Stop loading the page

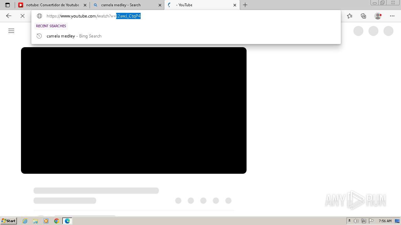(x=23, y=16)
